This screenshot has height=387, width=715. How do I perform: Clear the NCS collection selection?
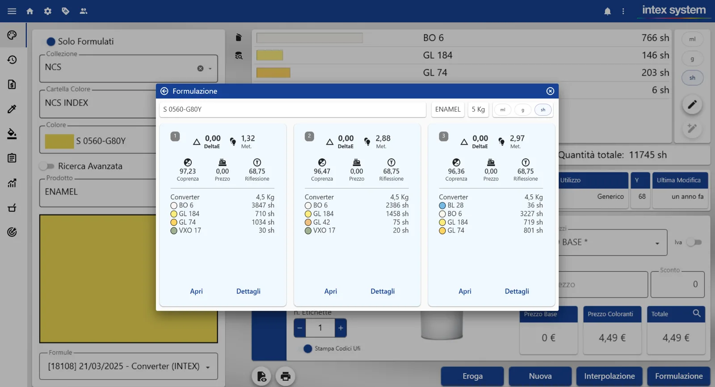[x=200, y=68]
